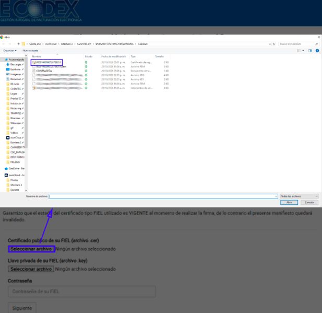The height and width of the screenshot is (313, 322).
Task: Select the CONTRASEÑA text document
Action: click(44, 71)
